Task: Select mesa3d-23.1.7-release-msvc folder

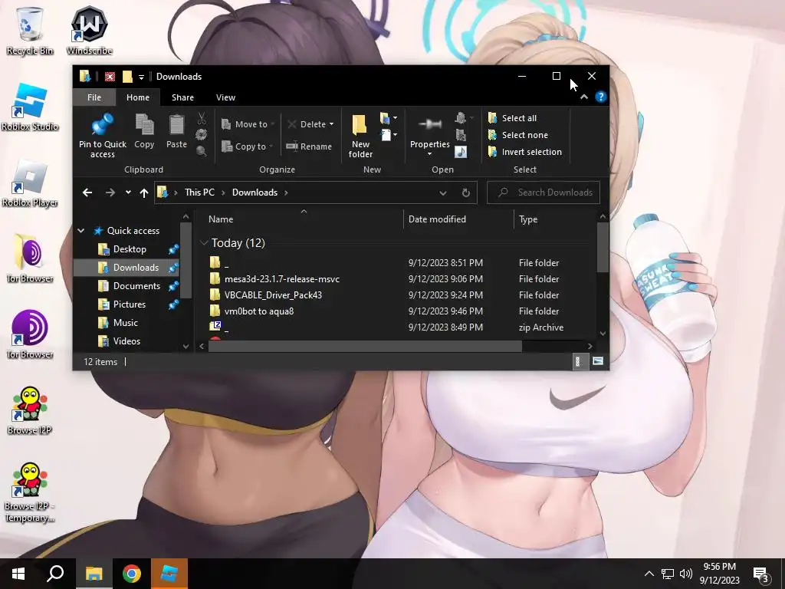Action: [x=282, y=279]
